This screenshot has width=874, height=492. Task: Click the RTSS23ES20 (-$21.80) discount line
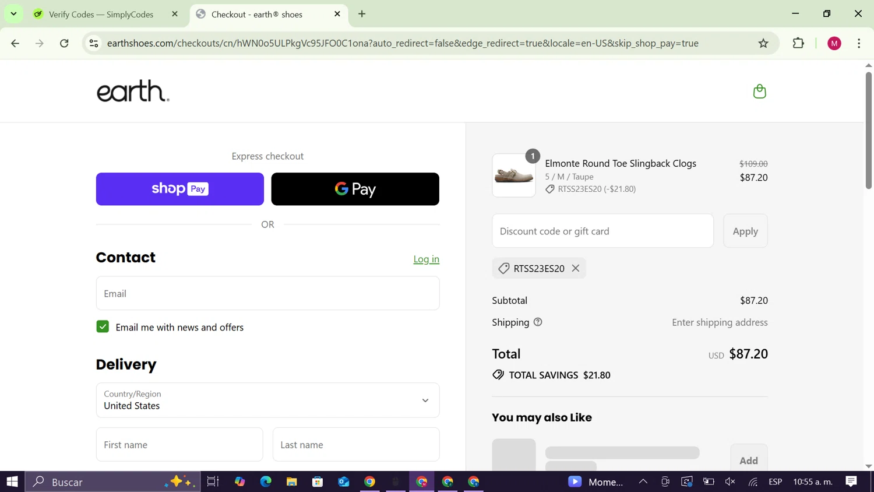tap(591, 189)
